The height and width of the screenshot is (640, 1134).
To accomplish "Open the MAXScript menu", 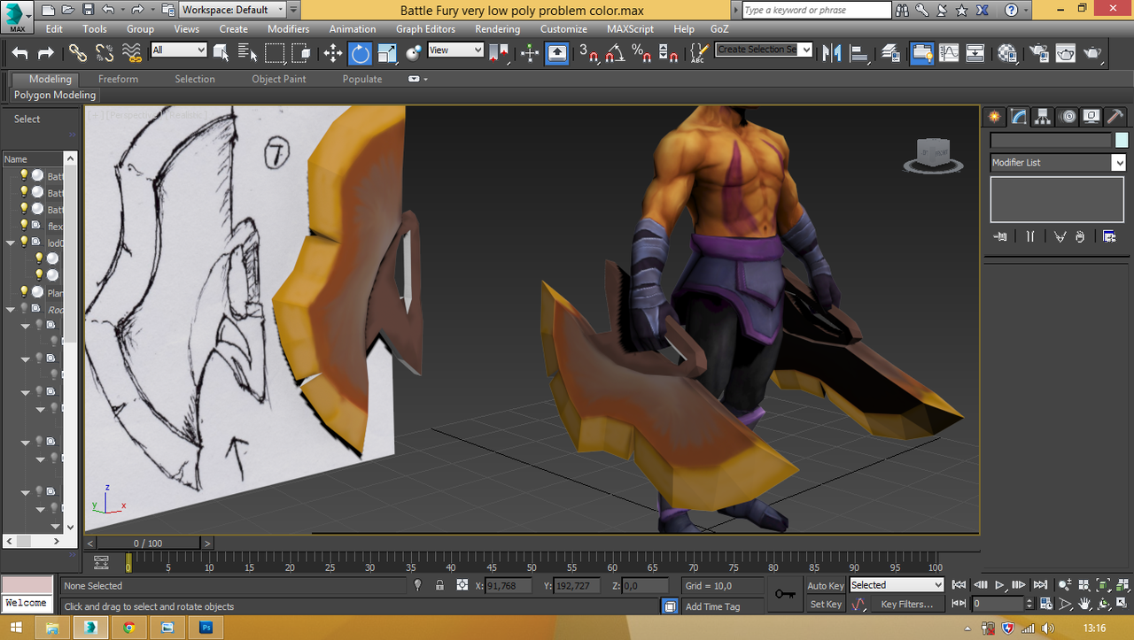I will point(631,29).
